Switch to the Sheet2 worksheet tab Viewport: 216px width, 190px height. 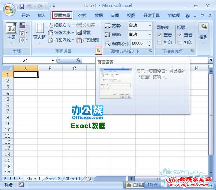tap(53, 178)
